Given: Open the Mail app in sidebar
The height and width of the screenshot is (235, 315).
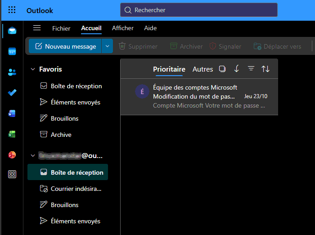Looking at the screenshot, I should click(12, 31).
